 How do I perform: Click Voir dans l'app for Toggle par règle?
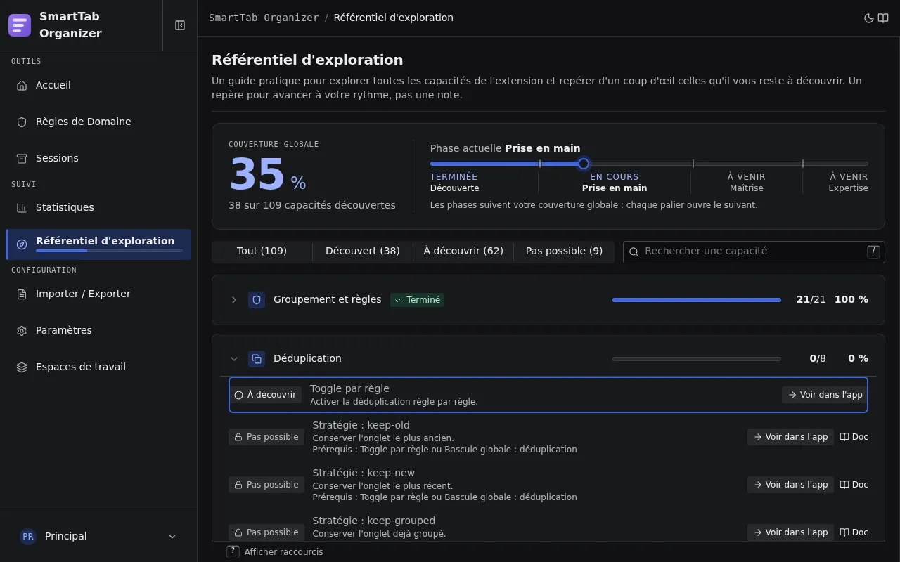tap(825, 395)
